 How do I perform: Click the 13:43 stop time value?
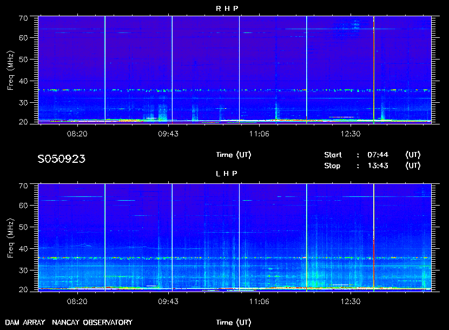[x=378, y=166]
